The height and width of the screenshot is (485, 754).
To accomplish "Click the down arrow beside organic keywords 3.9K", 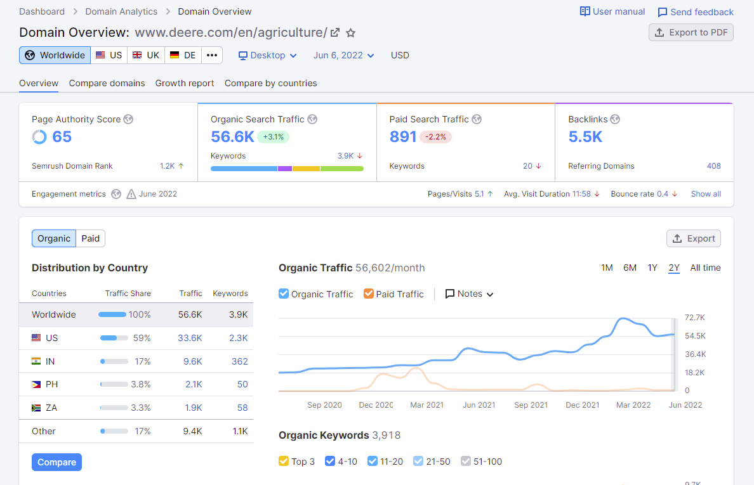I will pyautogui.click(x=360, y=156).
